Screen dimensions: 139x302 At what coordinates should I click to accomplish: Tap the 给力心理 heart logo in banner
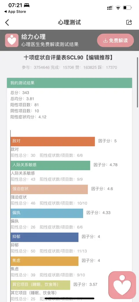click(x=12, y=40)
